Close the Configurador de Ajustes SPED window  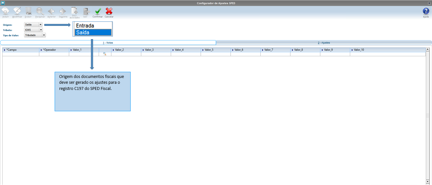(429, 3)
